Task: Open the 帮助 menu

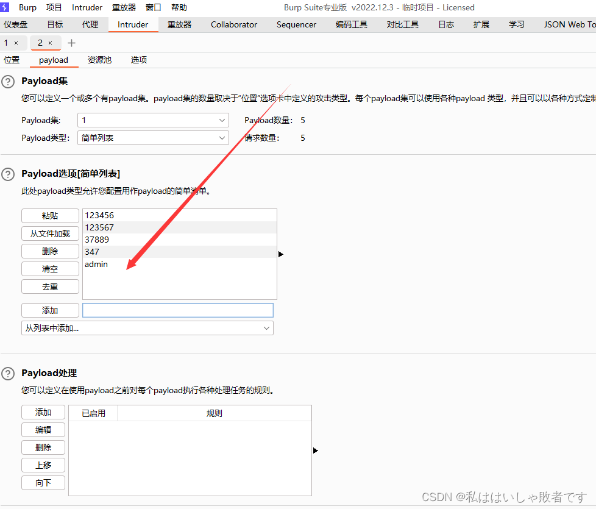Action: click(179, 7)
